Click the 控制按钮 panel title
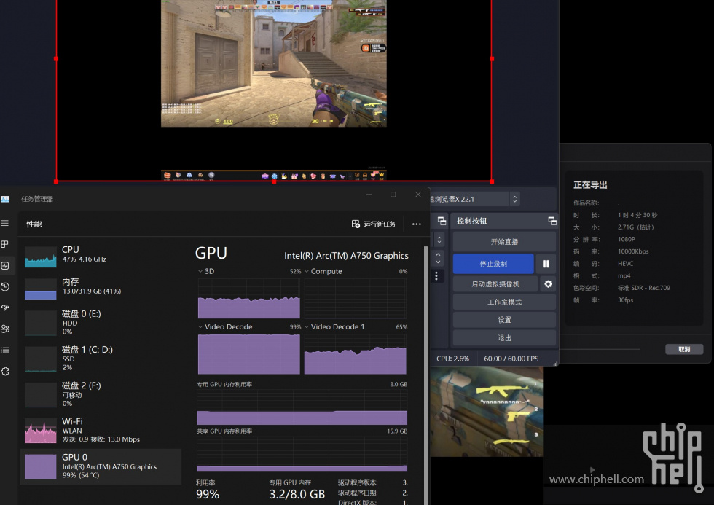The image size is (714, 505). tap(472, 221)
